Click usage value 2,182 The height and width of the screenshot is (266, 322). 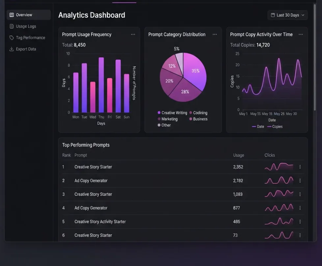pyautogui.click(x=238, y=180)
